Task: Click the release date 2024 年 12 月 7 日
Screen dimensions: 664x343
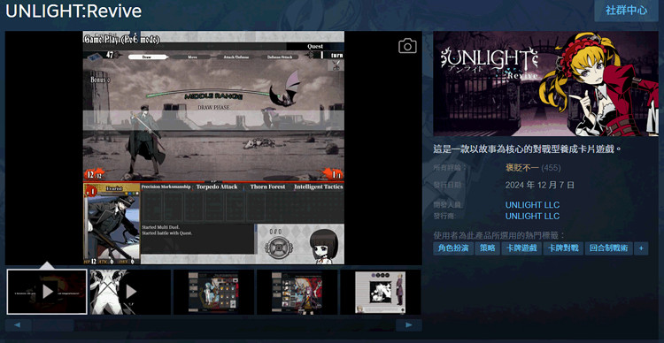Action: click(x=539, y=185)
